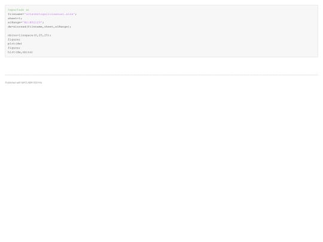Screen dimensions: 323x242
Task: Click the dw=xlsread(filename,sheet,xlRange); line
Action: pos(39,26)
